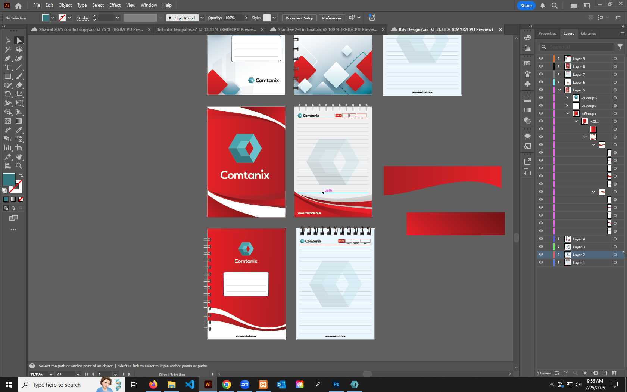The width and height of the screenshot is (627, 392).
Task: Open the Window menu
Action: point(149,5)
